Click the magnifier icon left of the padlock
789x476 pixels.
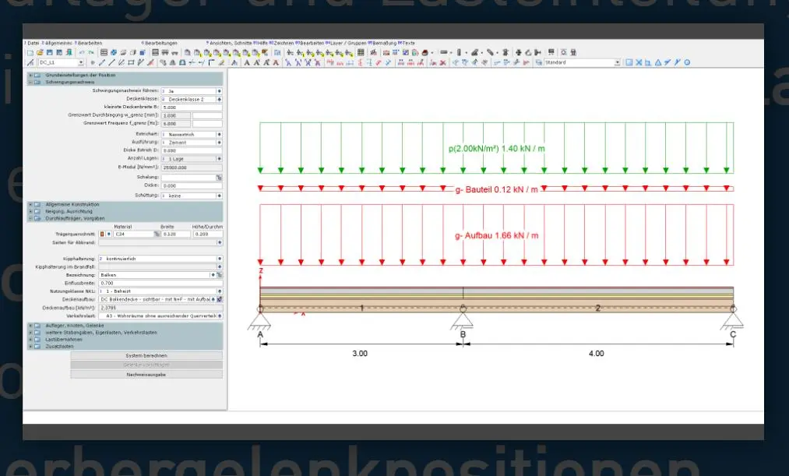[x=564, y=52]
